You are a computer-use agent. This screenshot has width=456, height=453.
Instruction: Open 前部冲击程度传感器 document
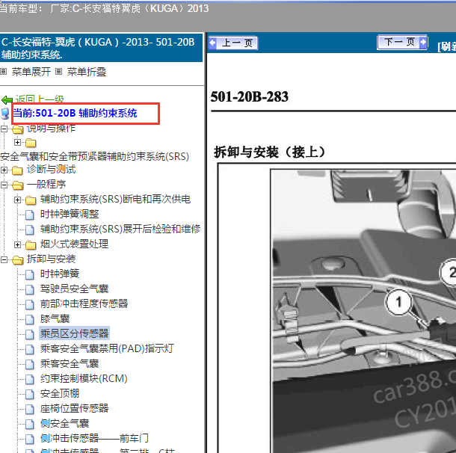[84, 303]
